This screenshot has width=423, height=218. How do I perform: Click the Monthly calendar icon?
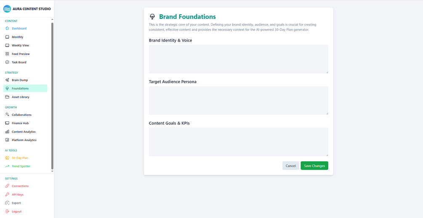pos(7,37)
